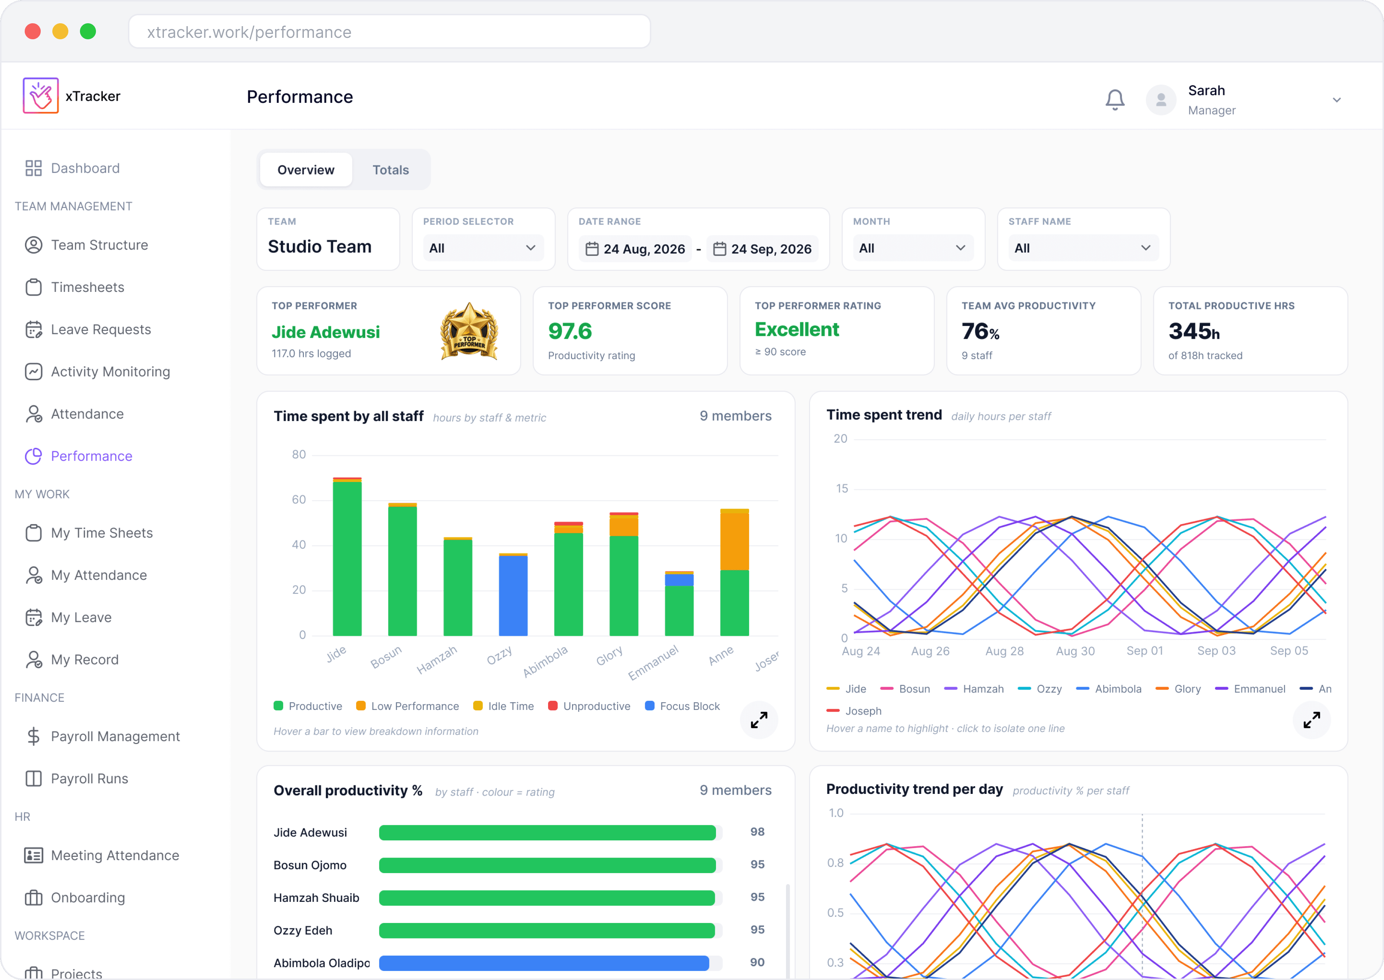This screenshot has height=980, width=1384.
Task: Toggle the Focus Block legend series
Action: click(682, 706)
